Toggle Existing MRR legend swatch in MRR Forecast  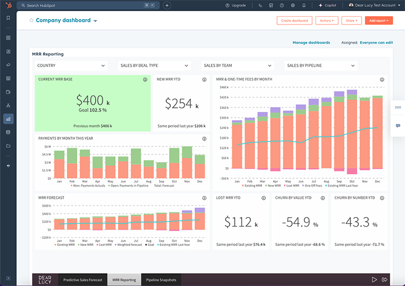tap(56, 244)
